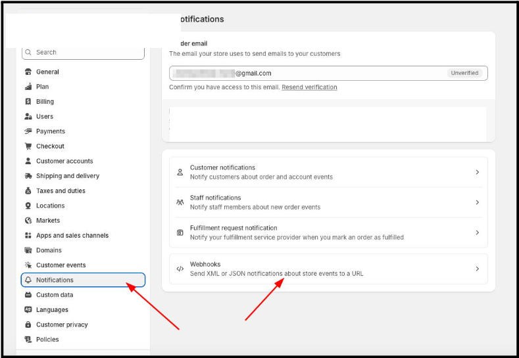
Task: Click the Webhooks code brackets icon
Action: click(180, 269)
